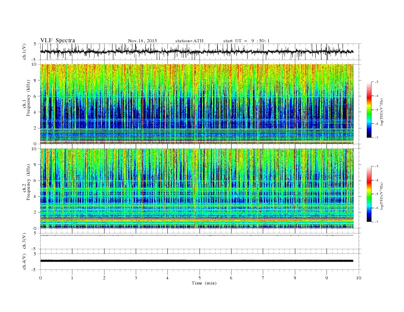Click the 2 kHz tick on ch.2 spectrogram

36,213
